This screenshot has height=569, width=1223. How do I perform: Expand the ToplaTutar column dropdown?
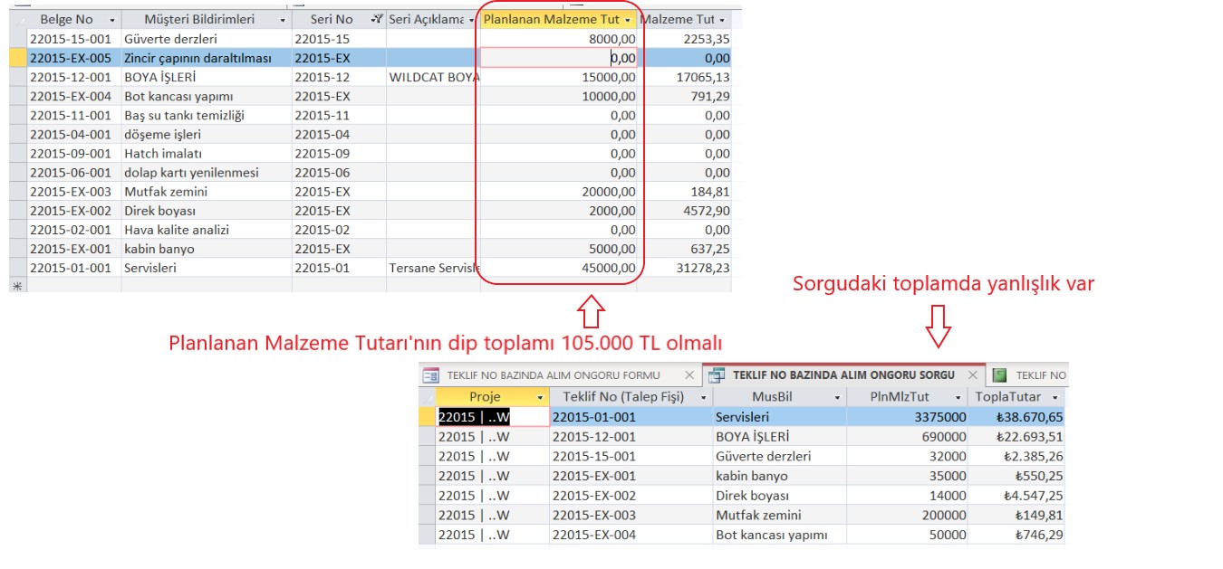pos(1054,397)
